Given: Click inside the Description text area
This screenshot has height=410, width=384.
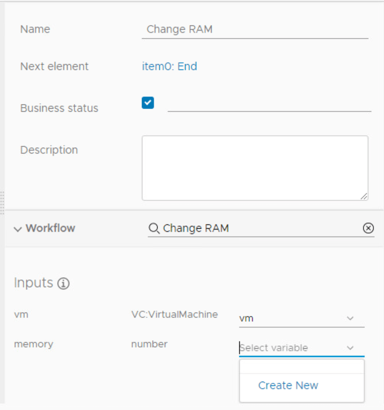Looking at the screenshot, I should pyautogui.click(x=255, y=168).
